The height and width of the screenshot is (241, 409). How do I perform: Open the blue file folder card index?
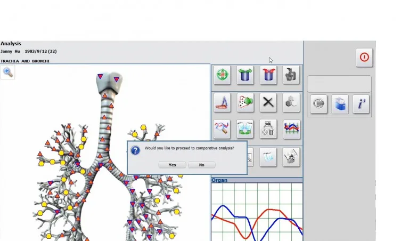tap(340, 104)
